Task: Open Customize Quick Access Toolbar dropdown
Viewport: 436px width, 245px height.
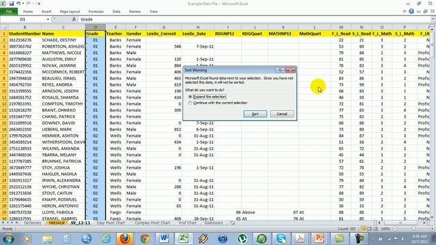Action: [39, 3]
